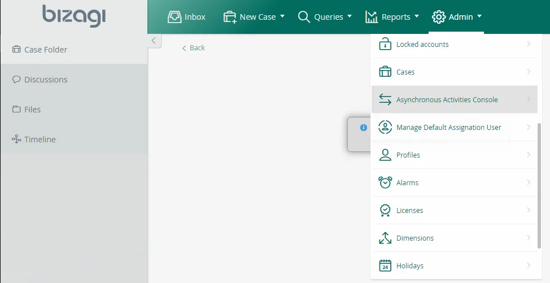
Task: Click the Case Folder sidebar icon
Action: [16, 50]
